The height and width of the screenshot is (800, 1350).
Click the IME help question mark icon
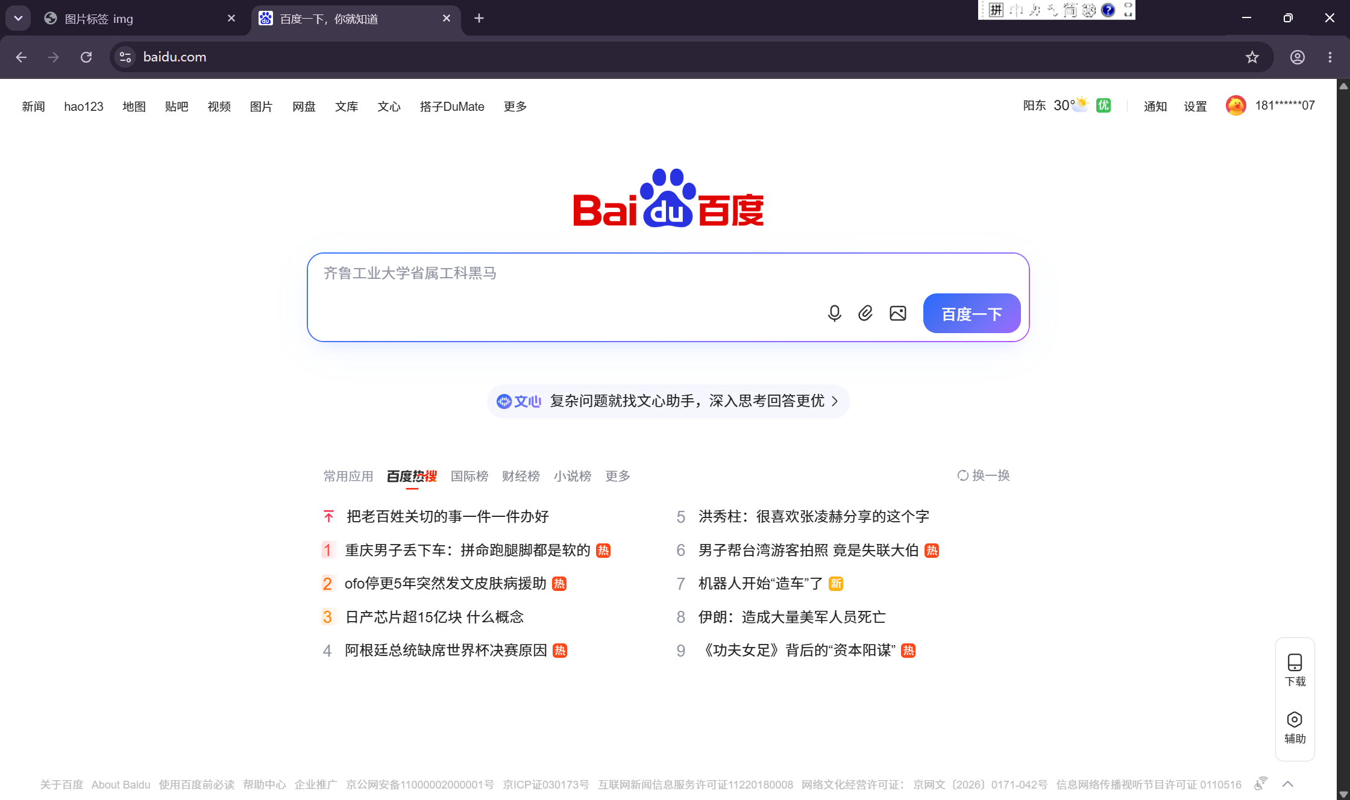coord(1108,10)
